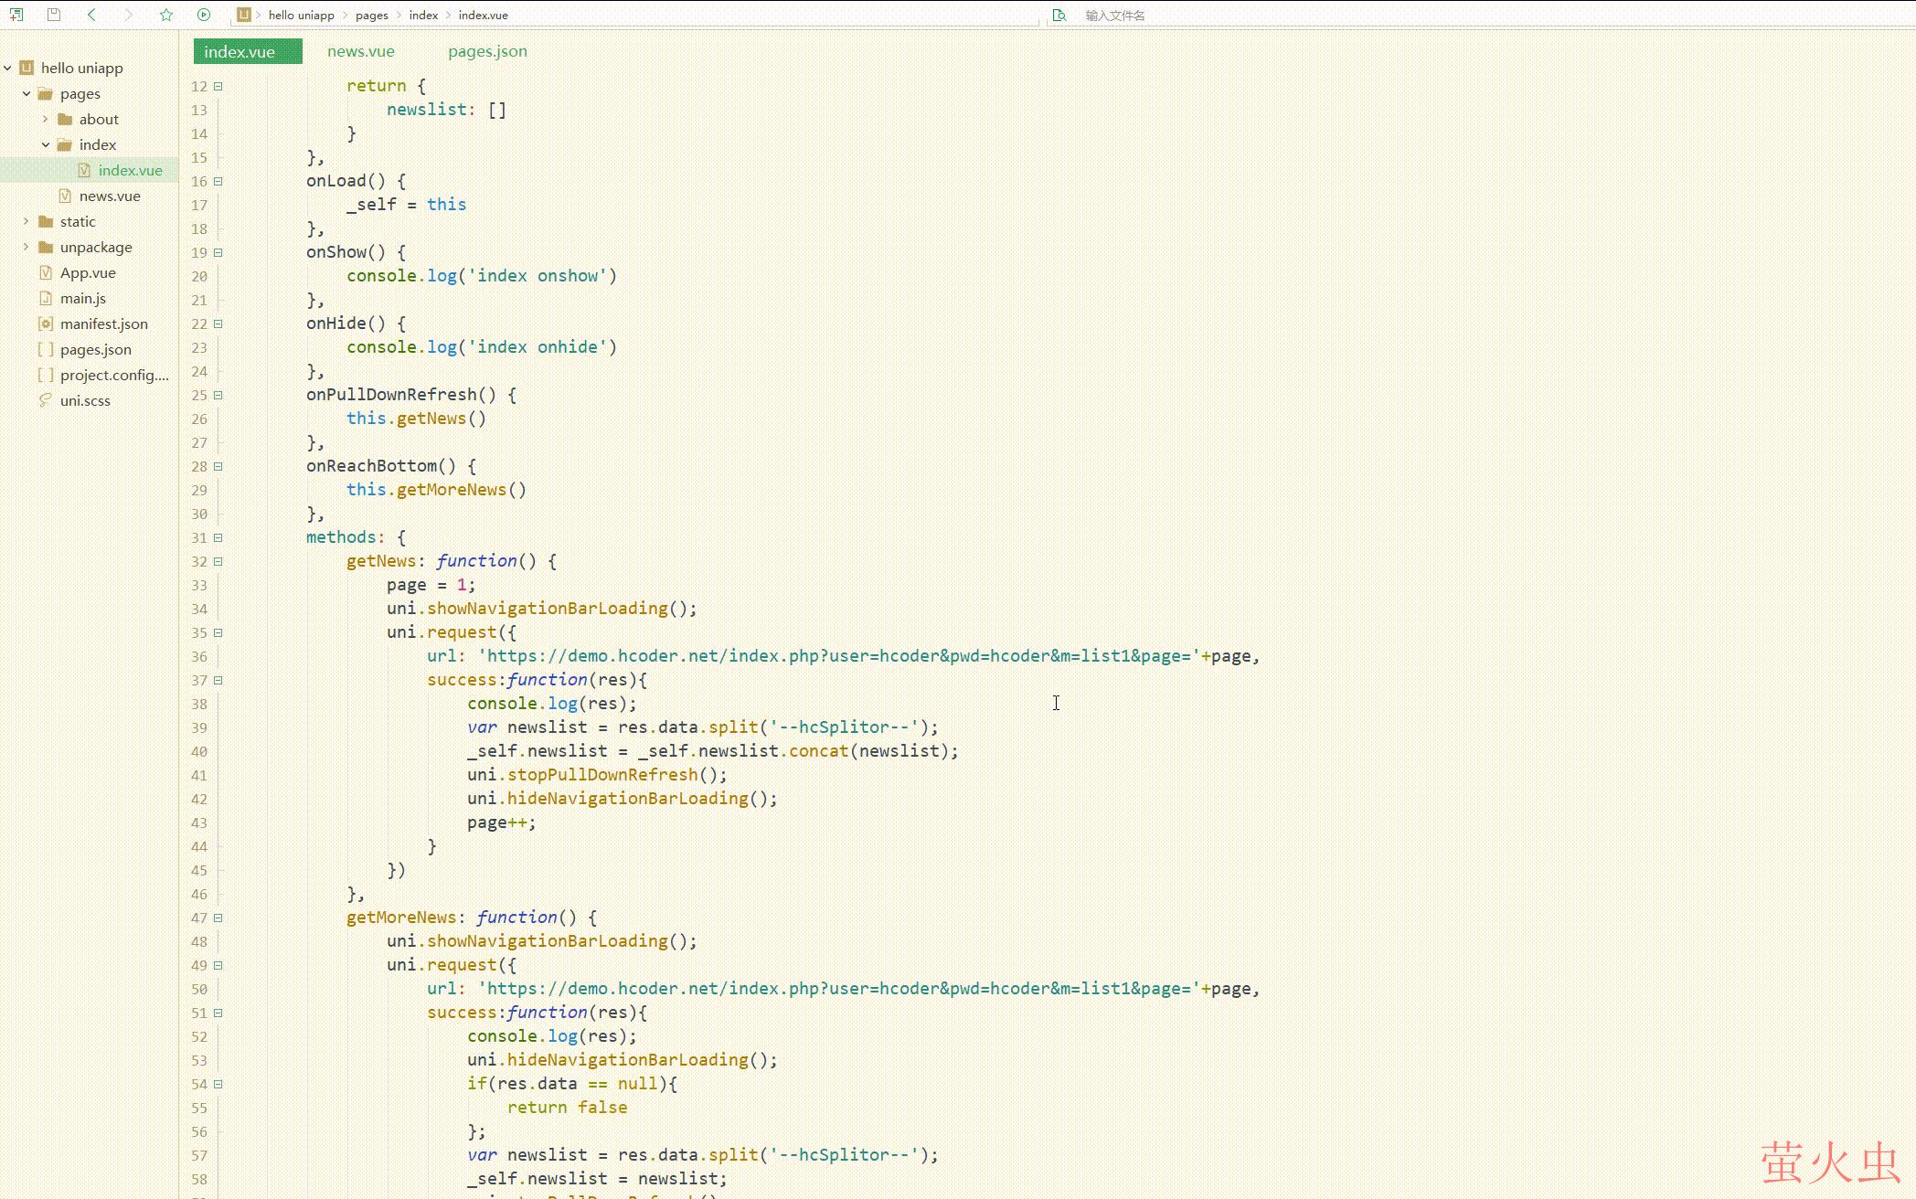Open pages.json tab

[487, 51]
